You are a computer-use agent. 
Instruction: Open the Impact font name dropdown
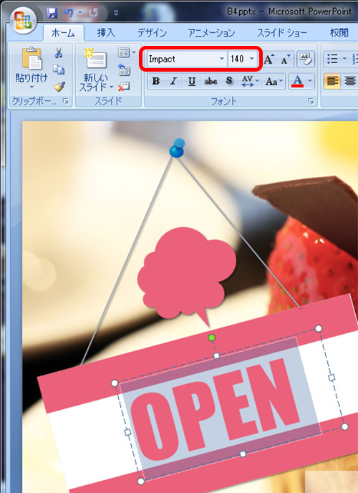tap(222, 59)
